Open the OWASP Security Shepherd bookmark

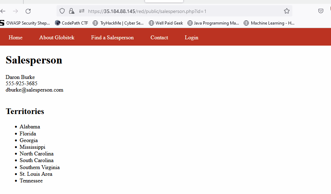coord(25,23)
